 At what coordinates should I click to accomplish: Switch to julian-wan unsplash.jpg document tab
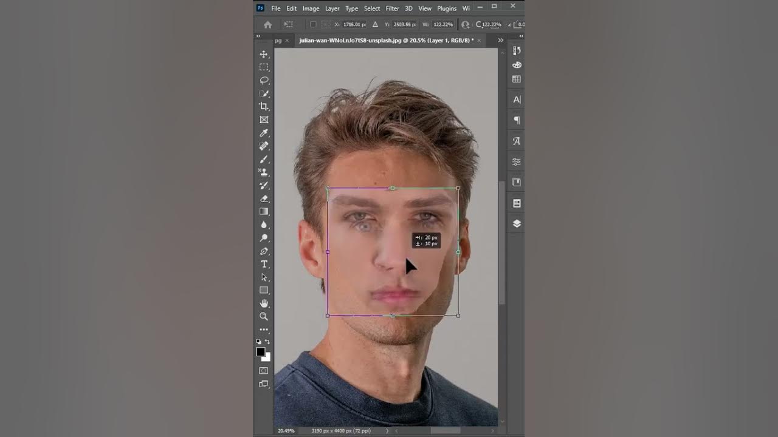(386, 40)
